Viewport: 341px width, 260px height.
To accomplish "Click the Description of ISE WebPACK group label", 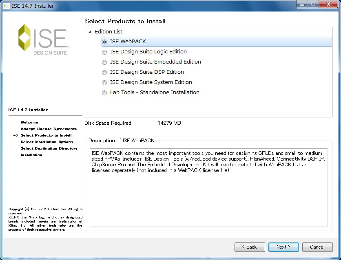I will coord(122,141).
